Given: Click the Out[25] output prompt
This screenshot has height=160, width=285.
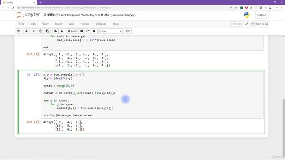Looking at the screenshot, I should coord(33,122).
